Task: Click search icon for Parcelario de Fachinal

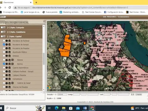Action: coord(10,41)
